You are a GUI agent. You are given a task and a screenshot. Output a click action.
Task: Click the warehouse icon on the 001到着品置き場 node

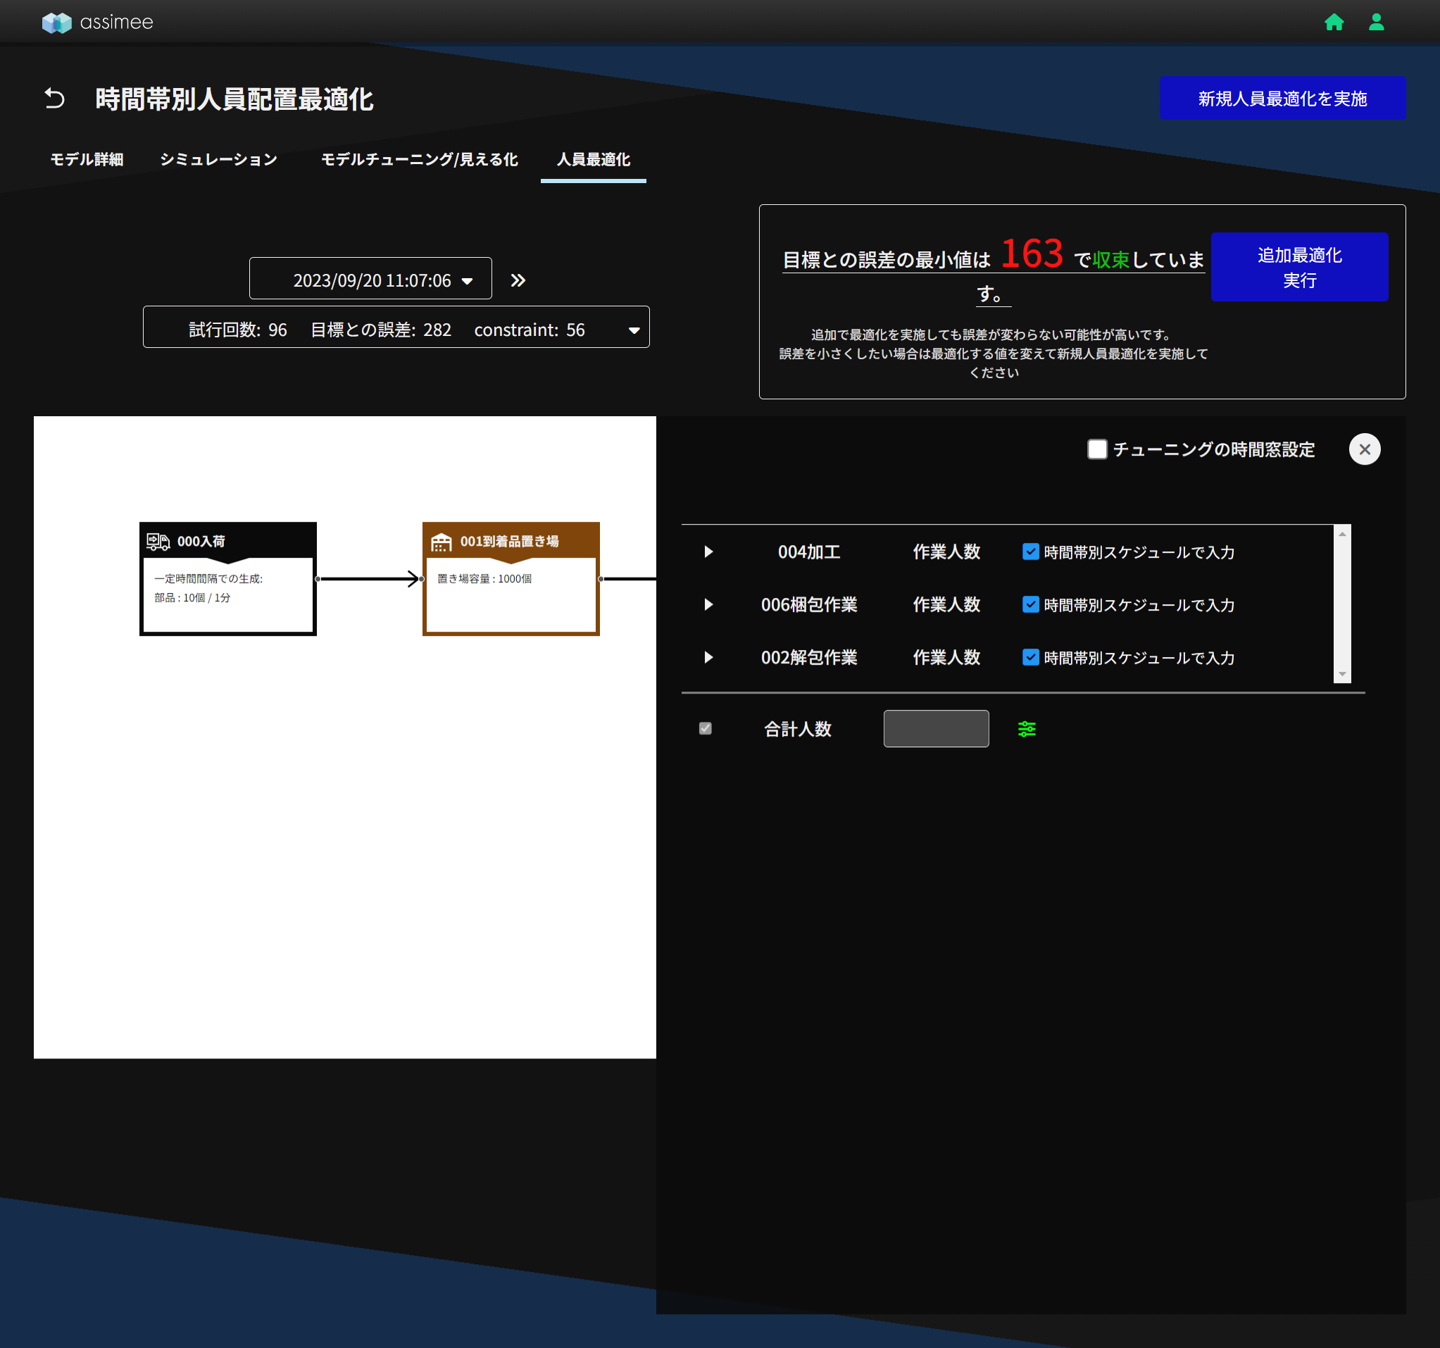point(441,542)
